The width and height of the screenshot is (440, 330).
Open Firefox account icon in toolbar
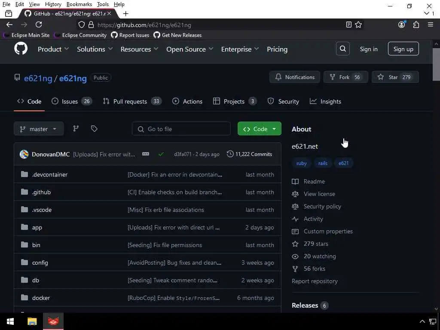[x=402, y=24]
